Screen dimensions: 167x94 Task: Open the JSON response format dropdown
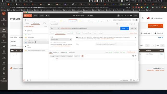pyautogui.click(x=77, y=56)
